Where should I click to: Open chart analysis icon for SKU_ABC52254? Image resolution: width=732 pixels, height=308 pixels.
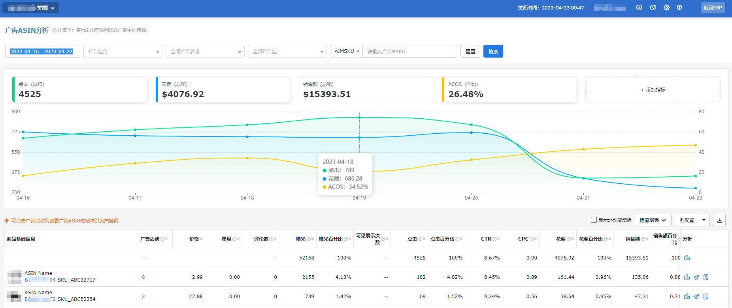point(687,297)
